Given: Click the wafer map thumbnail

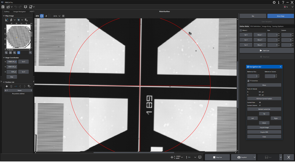Looking at the screenshot, I should click(18, 36).
